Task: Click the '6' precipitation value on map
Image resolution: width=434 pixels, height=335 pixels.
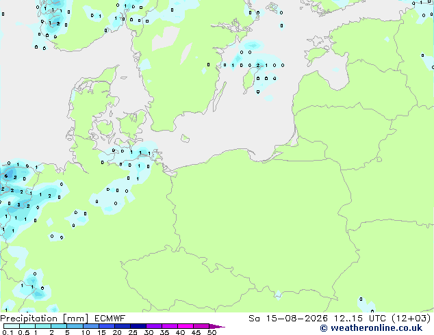Action: [5, 176]
